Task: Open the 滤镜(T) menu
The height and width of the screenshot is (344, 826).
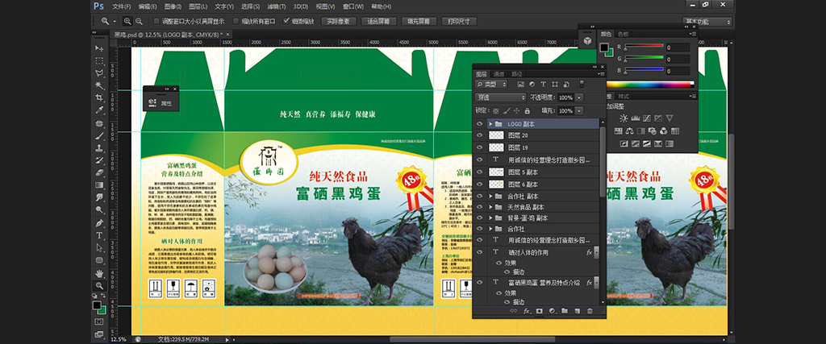Action: coord(276,6)
